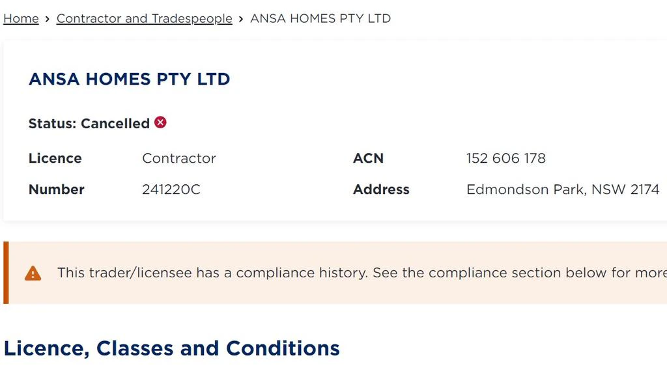Click the Status: Cancelled text
The height and width of the screenshot is (375, 667).
(x=89, y=124)
